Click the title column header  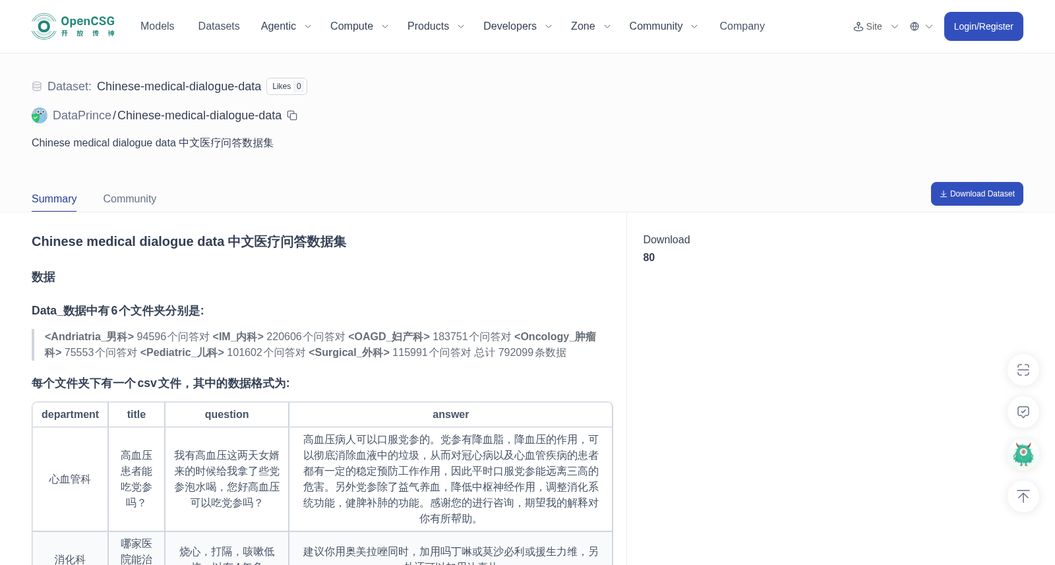[x=136, y=415]
